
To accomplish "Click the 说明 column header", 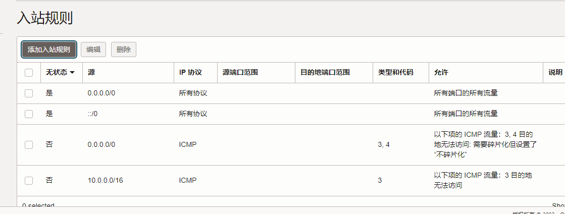I will click(x=555, y=73).
